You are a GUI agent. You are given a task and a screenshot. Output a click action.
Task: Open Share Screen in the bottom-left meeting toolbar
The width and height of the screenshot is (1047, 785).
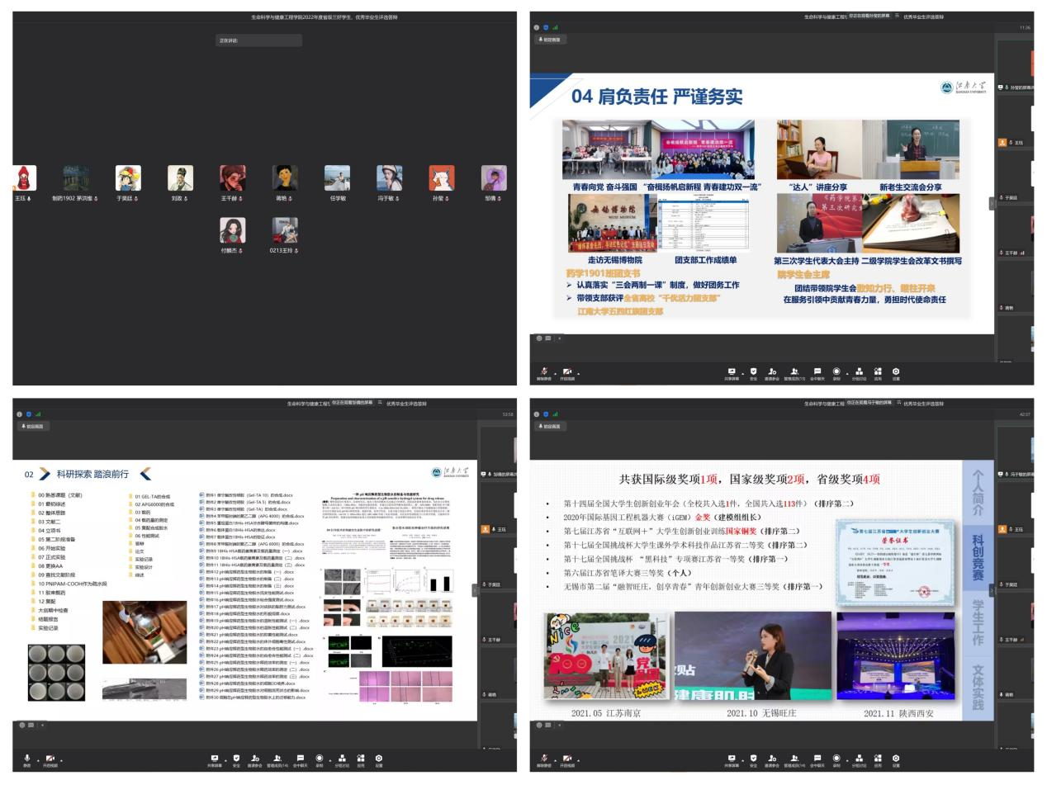tap(215, 759)
